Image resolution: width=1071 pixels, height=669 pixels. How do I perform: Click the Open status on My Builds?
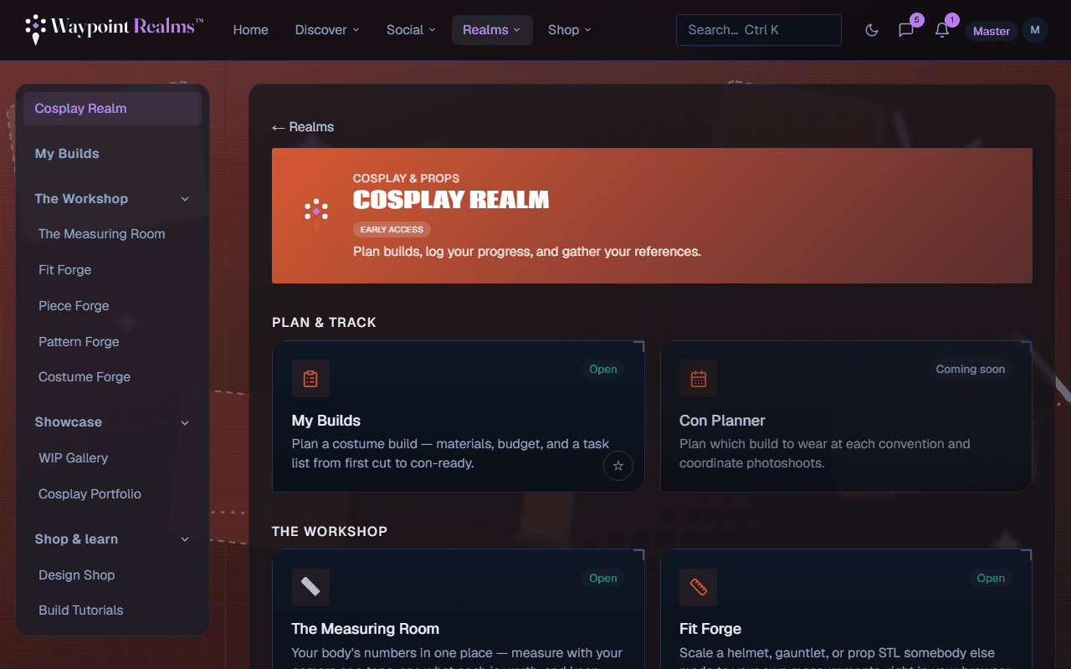[603, 369]
